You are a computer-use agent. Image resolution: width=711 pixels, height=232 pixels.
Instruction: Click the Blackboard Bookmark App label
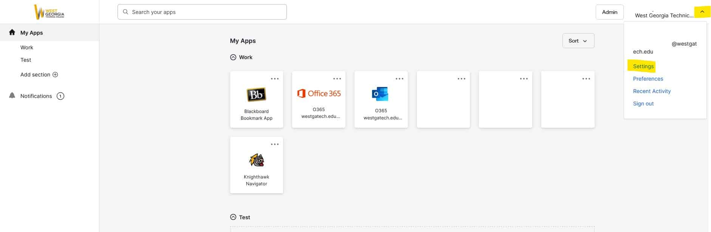point(257,115)
